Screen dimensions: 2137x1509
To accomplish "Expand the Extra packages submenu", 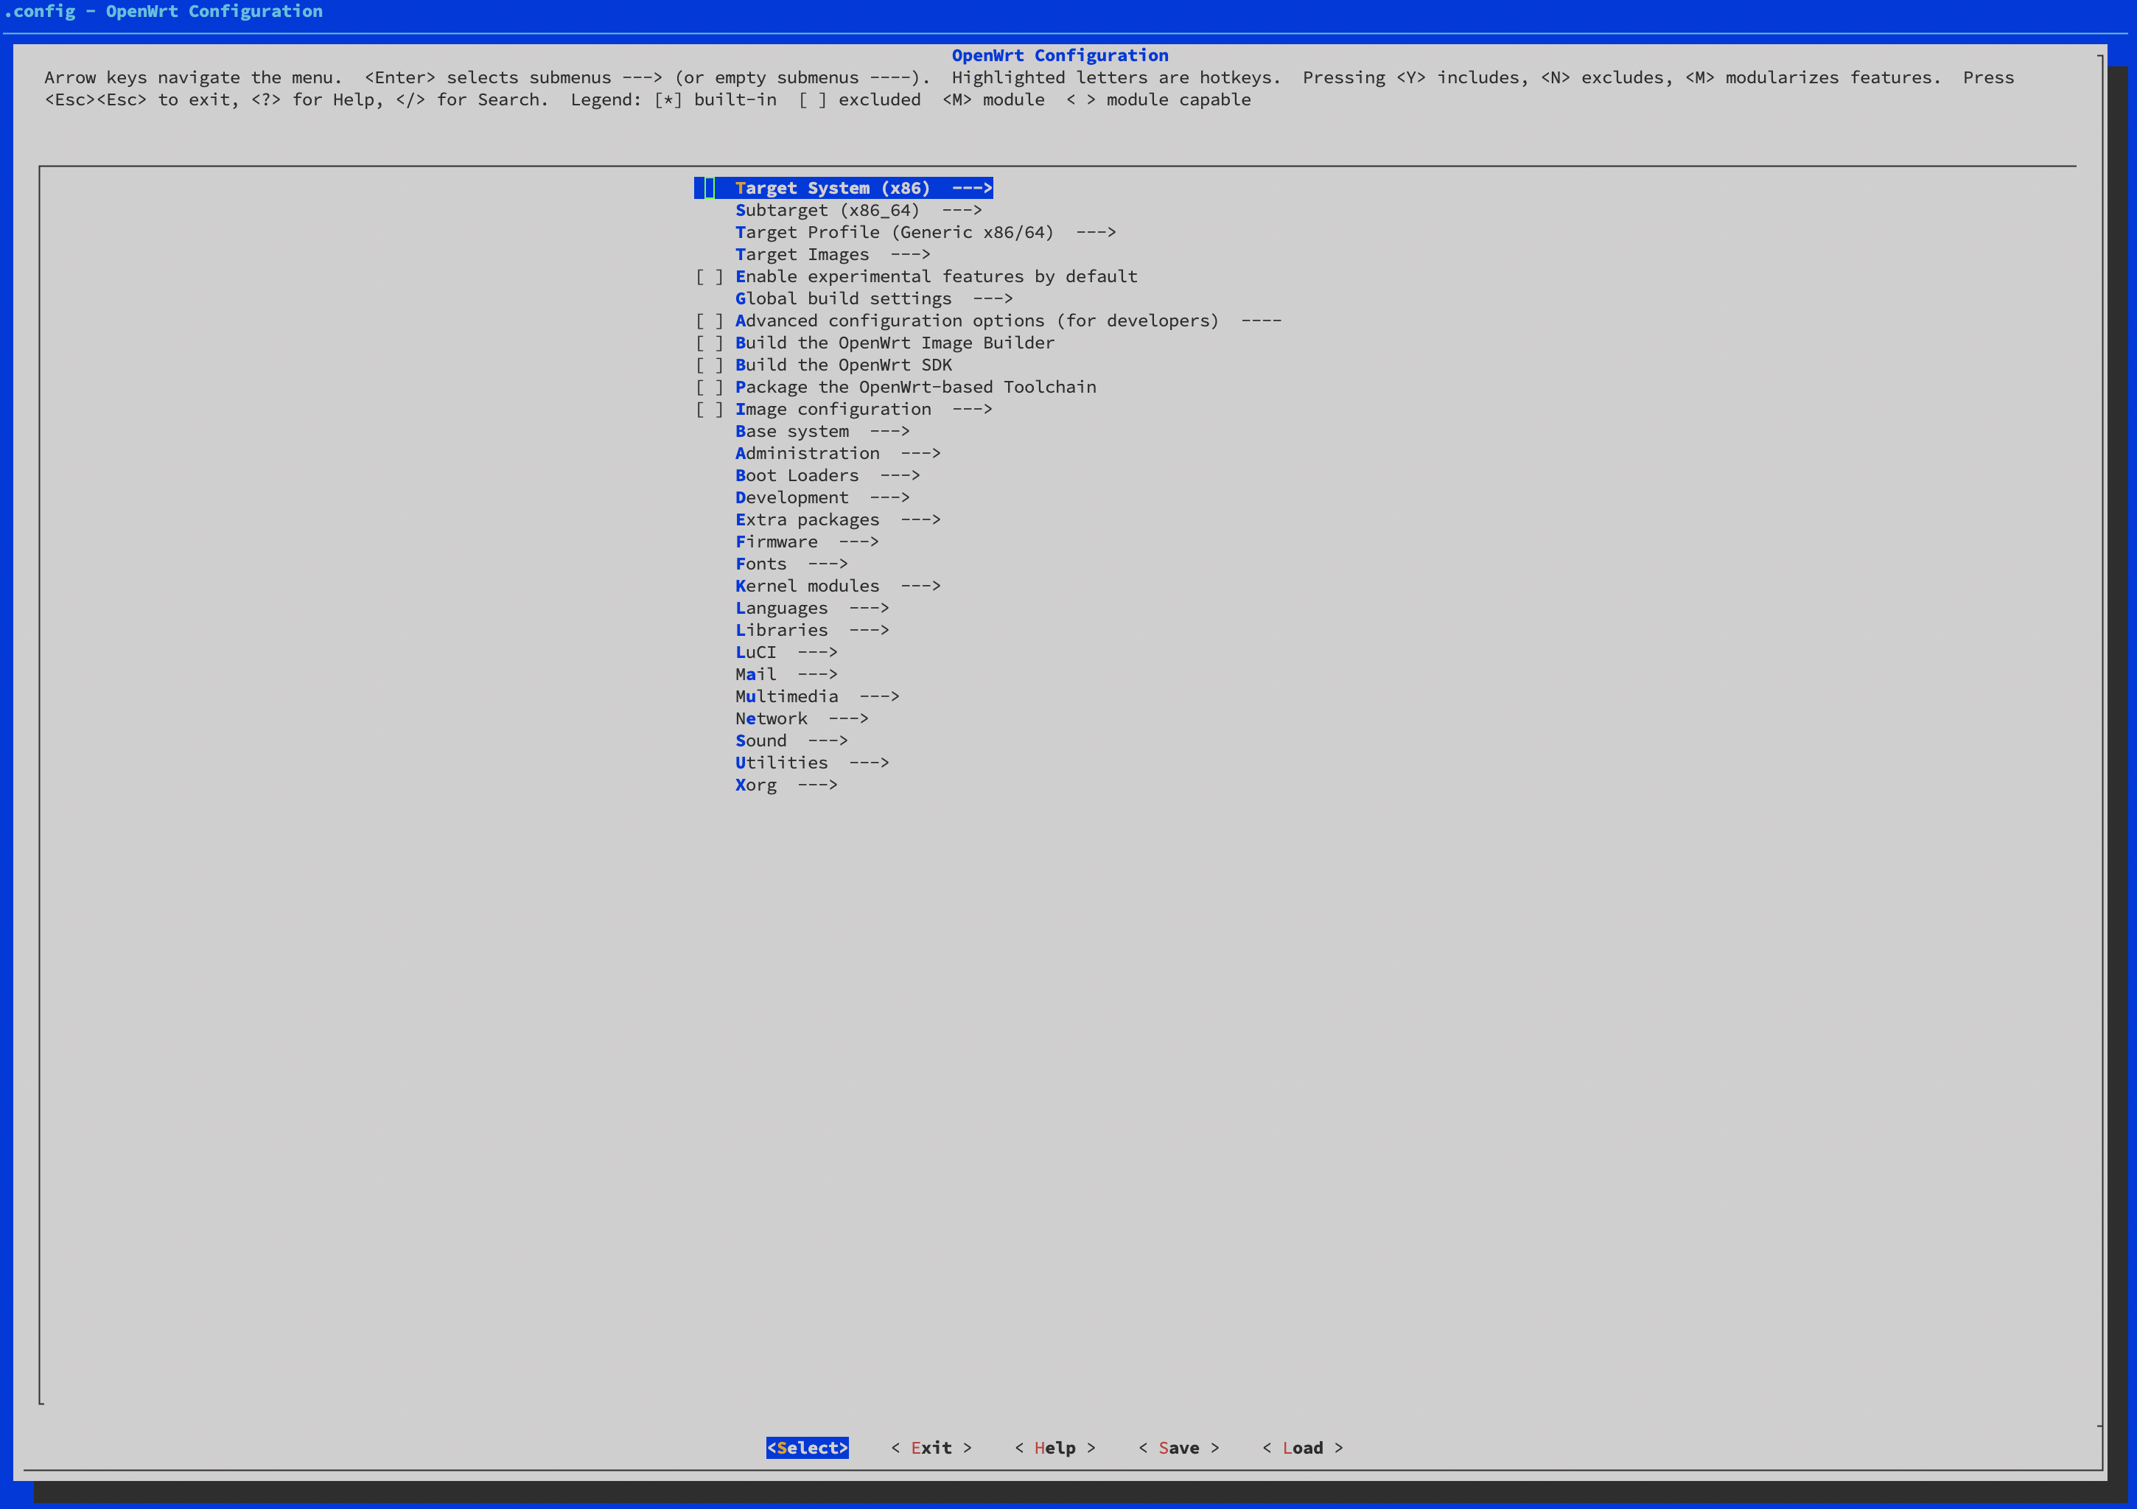I will click(x=838, y=519).
